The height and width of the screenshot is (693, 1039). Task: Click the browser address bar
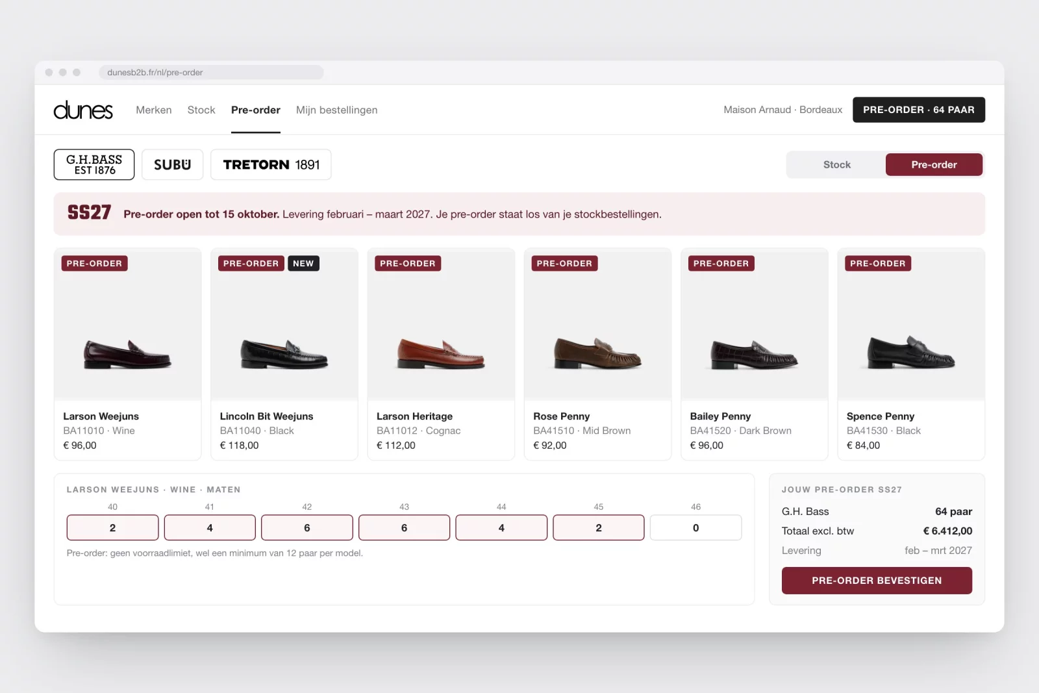(x=211, y=72)
